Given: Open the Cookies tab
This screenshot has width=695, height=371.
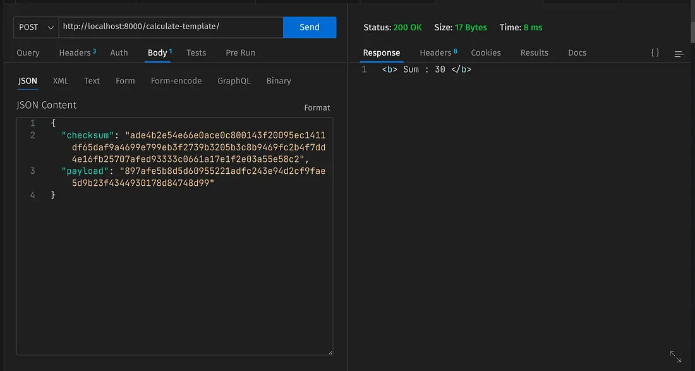Looking at the screenshot, I should (486, 52).
